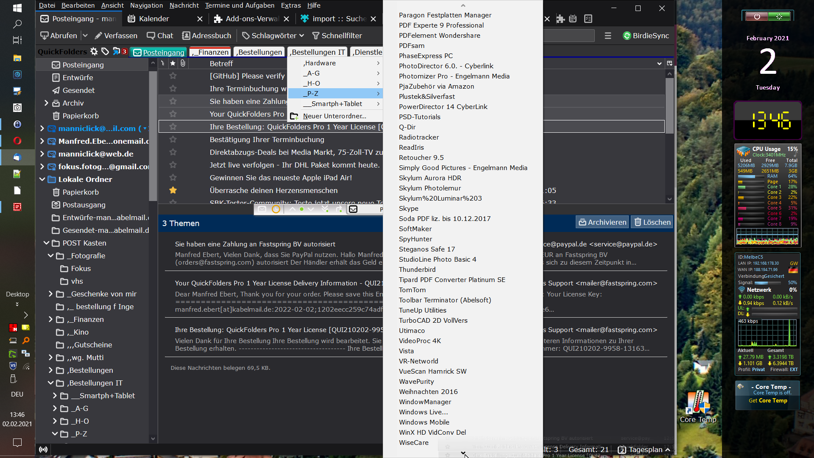The height and width of the screenshot is (458, 814).
Task: Open Windows notification center icon
Action: (x=17, y=442)
